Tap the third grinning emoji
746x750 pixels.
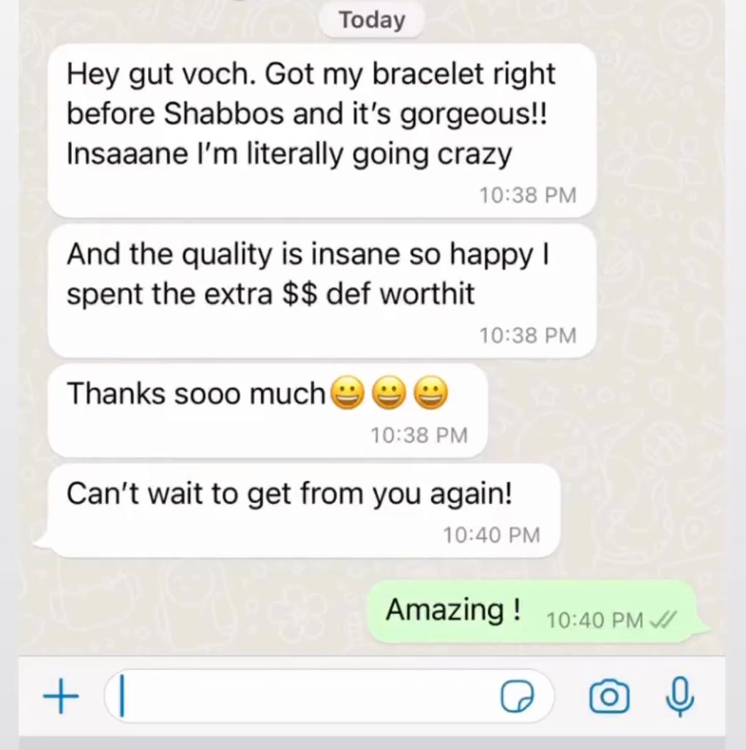click(431, 393)
